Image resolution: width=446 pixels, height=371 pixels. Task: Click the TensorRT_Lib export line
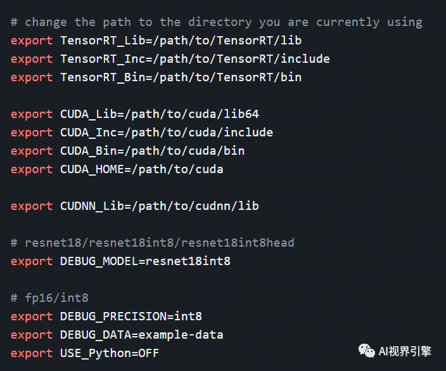[156, 41]
